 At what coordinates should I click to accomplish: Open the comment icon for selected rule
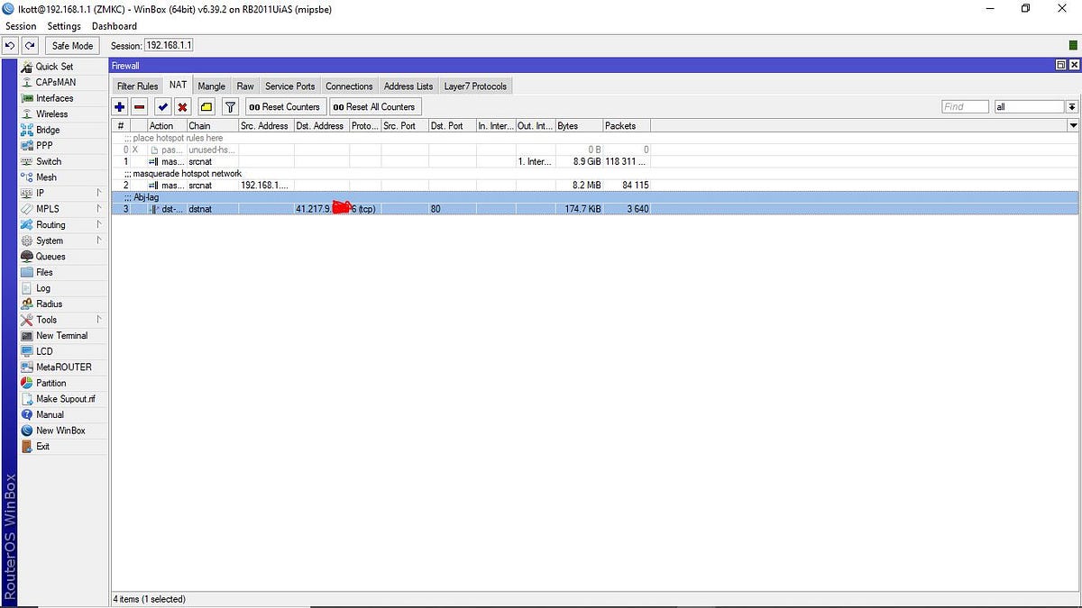click(205, 106)
